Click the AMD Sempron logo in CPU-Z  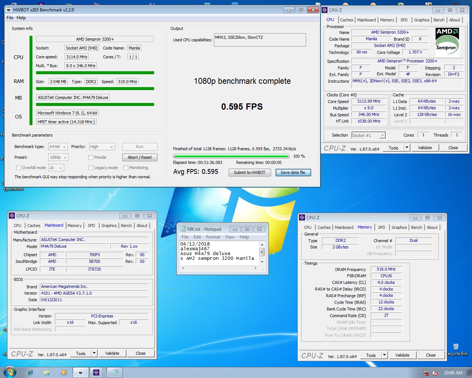[447, 42]
